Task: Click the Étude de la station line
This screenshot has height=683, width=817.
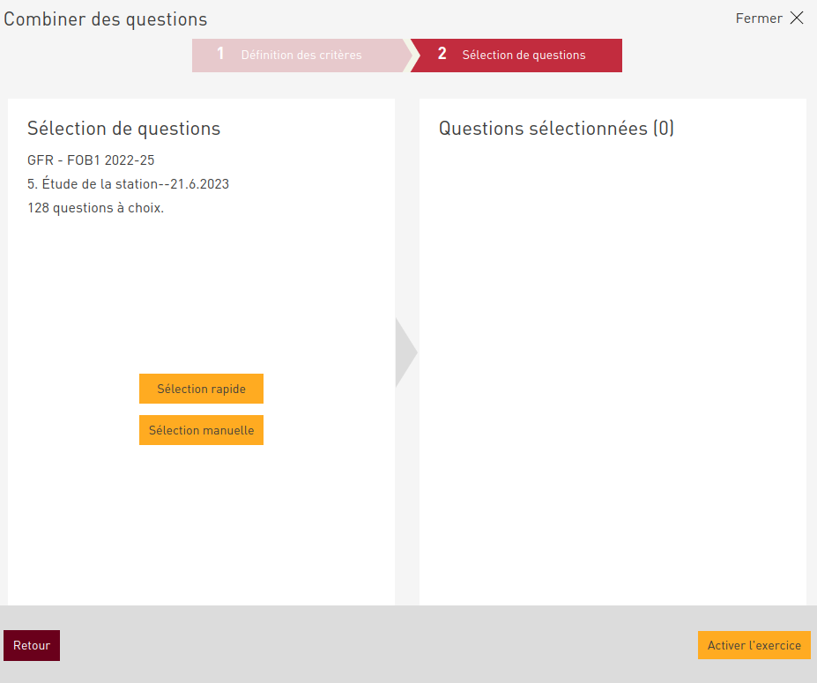Action: coord(129,184)
